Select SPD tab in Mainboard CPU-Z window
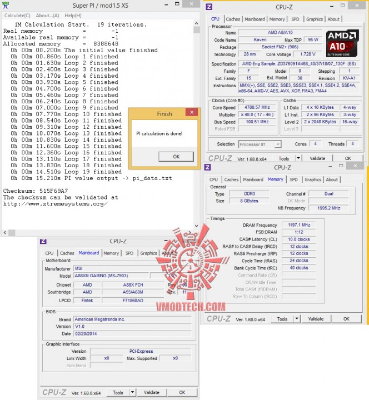Screen dimensions: 369x400 pos(129,253)
